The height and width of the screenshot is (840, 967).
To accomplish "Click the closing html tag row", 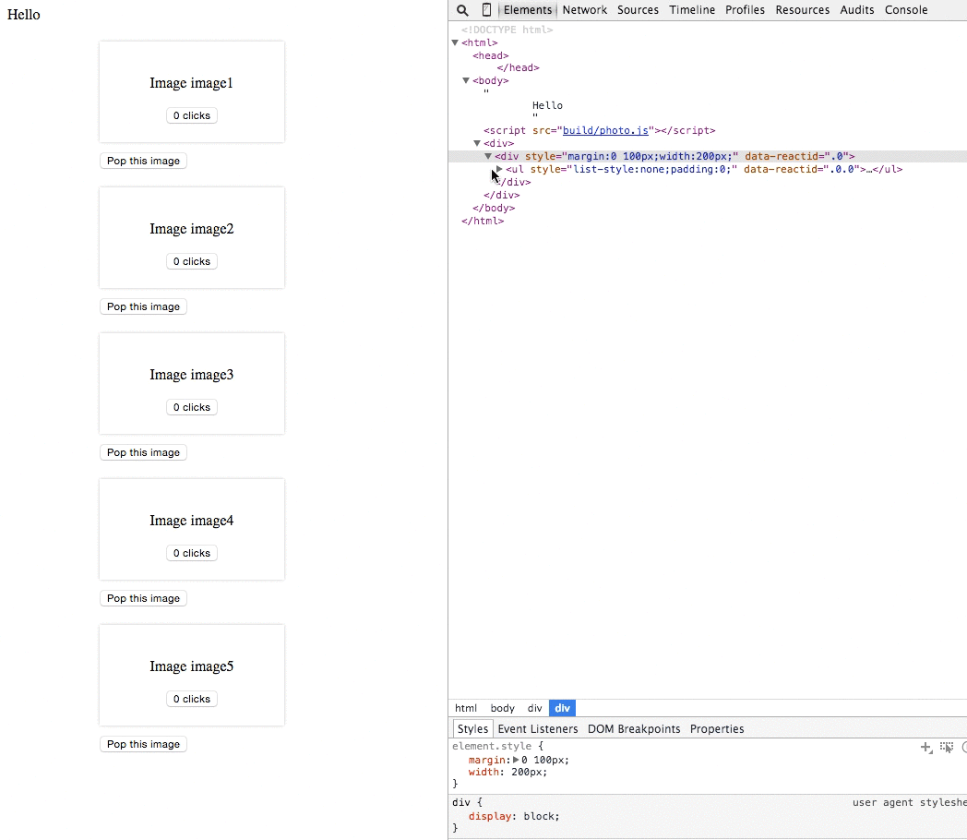I will click(x=483, y=221).
